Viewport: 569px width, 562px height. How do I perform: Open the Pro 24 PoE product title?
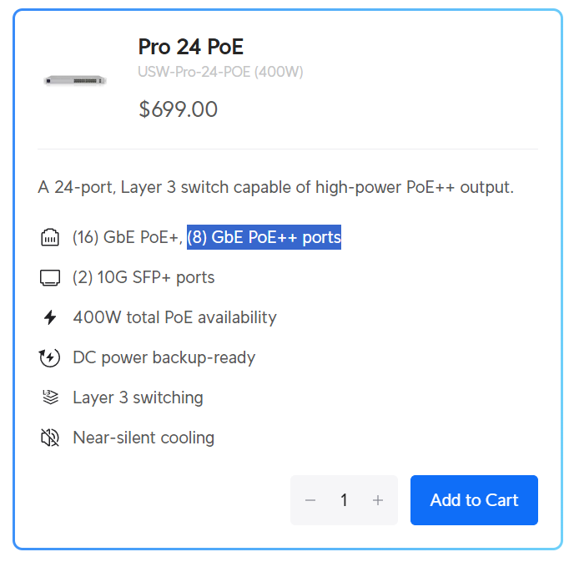pos(190,47)
